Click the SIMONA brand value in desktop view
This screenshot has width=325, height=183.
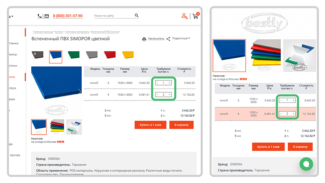[54, 159]
